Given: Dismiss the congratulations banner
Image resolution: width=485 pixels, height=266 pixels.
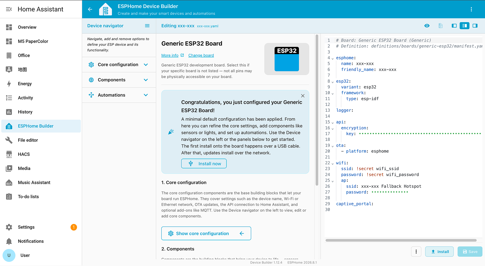Looking at the screenshot, I should pyautogui.click(x=303, y=96).
